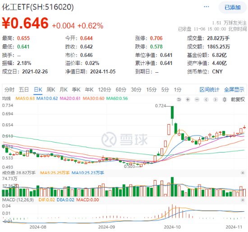Click the 成交量 value 28.82万手
This screenshot has height=232, width=248.
(218, 38)
